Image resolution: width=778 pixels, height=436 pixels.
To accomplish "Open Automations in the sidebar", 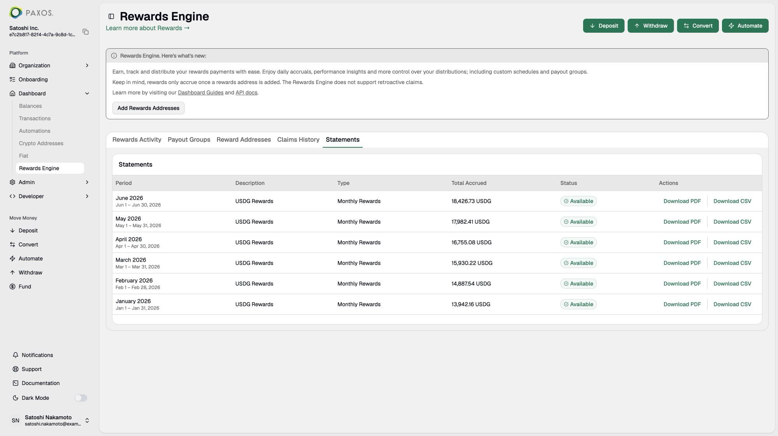I will [35, 131].
